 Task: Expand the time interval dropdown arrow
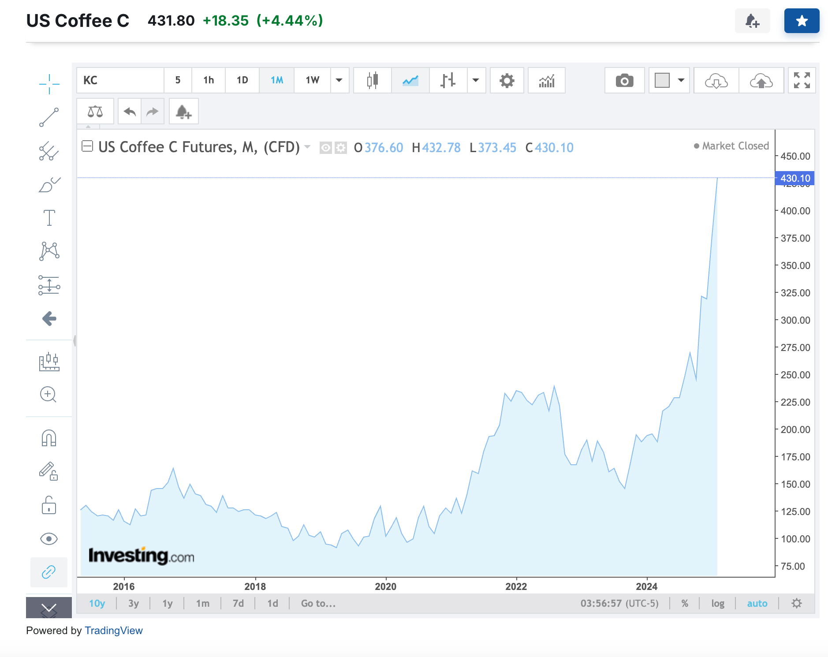coord(339,81)
